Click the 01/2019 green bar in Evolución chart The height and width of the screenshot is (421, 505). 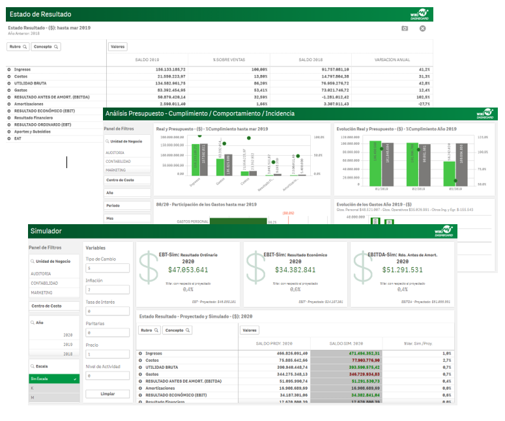pos(375,164)
